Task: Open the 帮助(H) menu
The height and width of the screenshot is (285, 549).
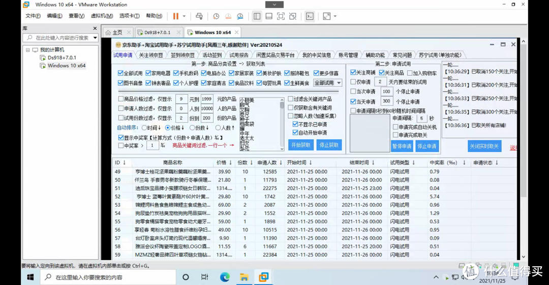Action: (x=154, y=16)
